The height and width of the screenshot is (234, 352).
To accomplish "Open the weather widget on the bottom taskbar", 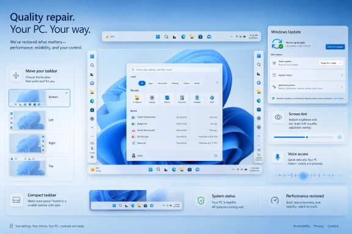I will pos(95,169).
